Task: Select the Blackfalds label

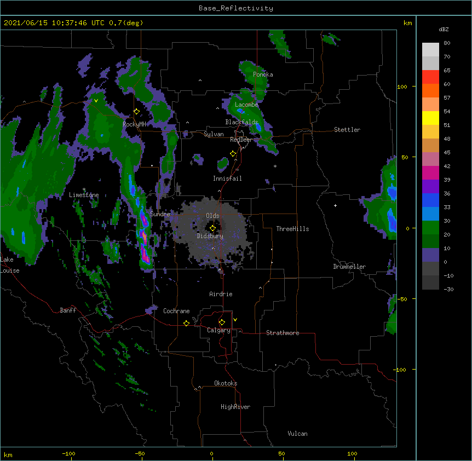Action: pos(241,122)
